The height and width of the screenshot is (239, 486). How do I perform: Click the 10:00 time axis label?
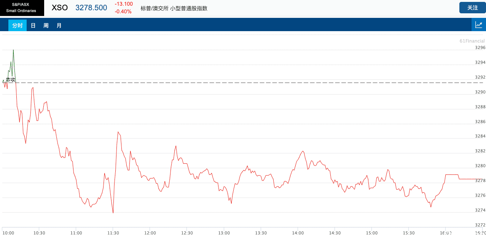click(x=8, y=233)
